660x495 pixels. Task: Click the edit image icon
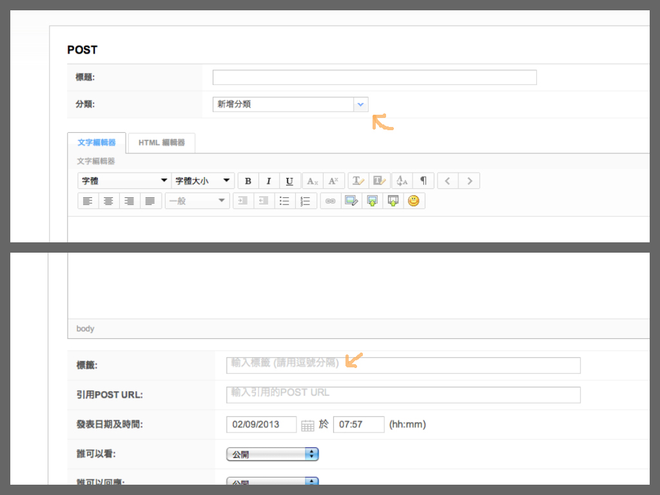pos(351,201)
